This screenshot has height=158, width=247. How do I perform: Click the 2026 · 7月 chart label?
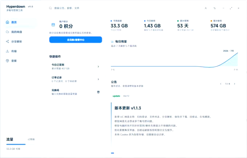228,51
